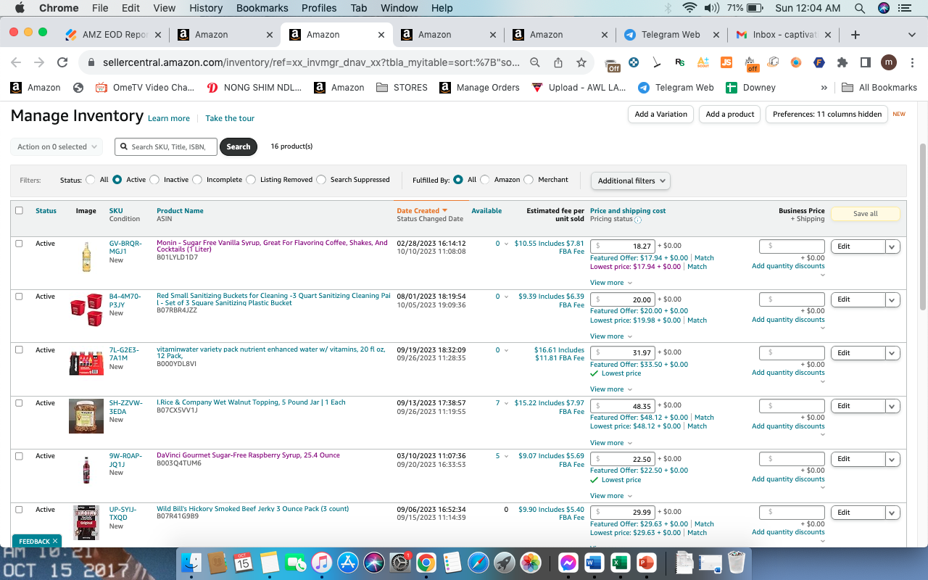Click the Wet Walnut Topping product image

[86, 416]
